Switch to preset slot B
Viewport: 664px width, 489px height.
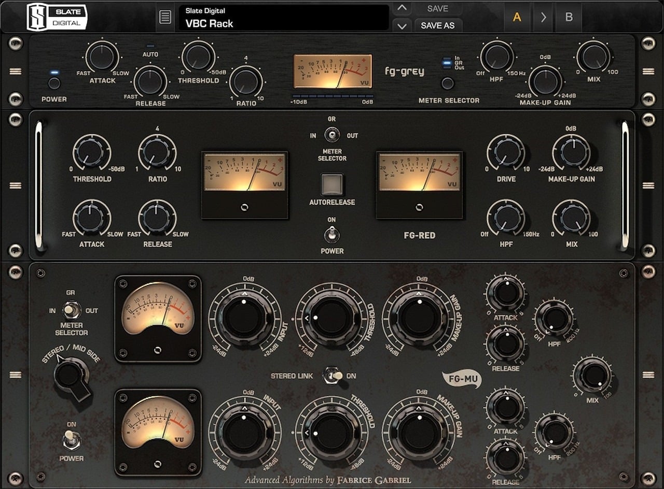click(x=569, y=17)
